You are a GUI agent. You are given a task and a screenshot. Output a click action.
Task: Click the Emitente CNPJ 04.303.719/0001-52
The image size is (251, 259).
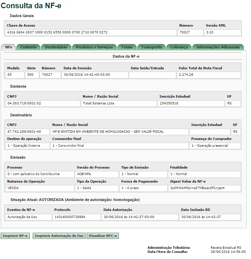click(42, 103)
